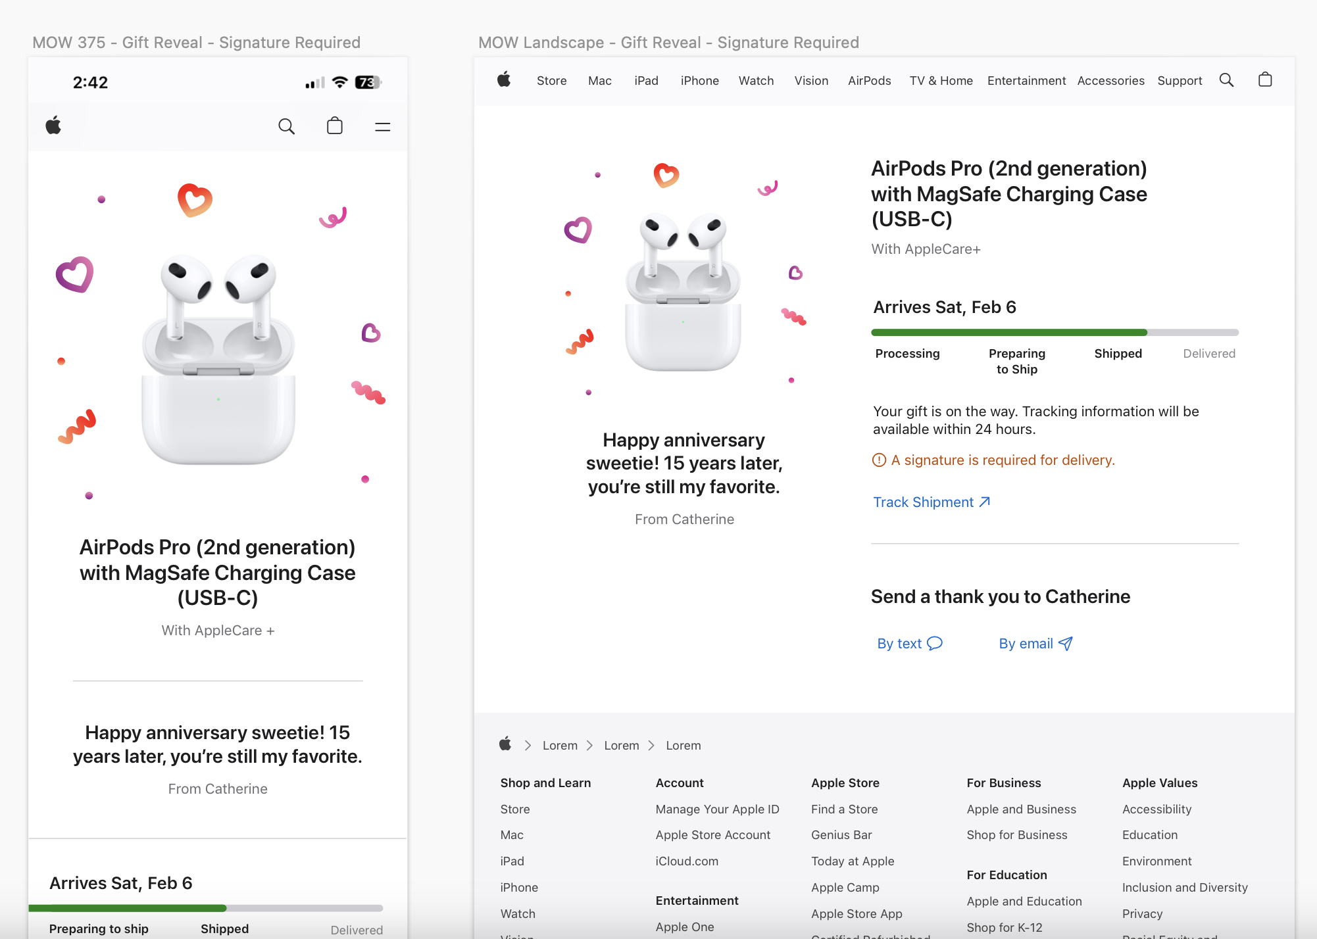Open Accessories in the navigation bar
The image size is (1317, 939).
[x=1111, y=81]
